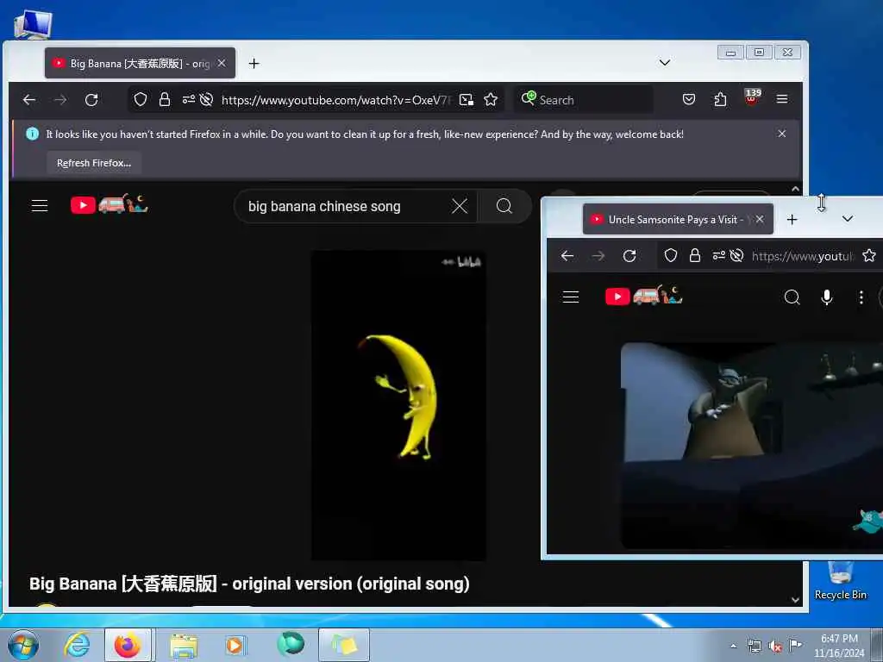Image resolution: width=883 pixels, height=662 pixels.
Task: Click the dancing banana video player
Action: click(398, 405)
